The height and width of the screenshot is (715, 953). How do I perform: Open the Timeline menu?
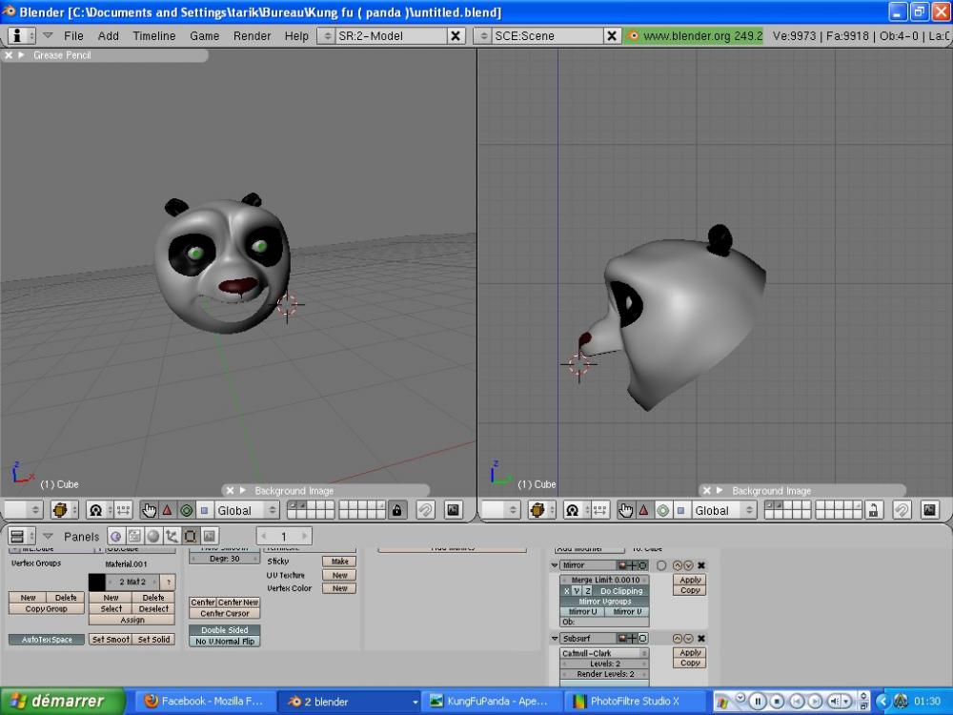click(154, 36)
